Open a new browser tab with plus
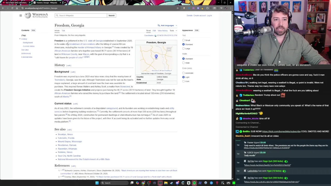The image size is (331, 186). 65,3
